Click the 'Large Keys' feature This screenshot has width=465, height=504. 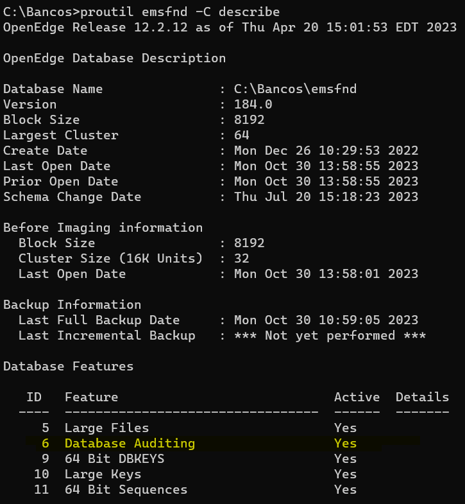[x=103, y=474]
